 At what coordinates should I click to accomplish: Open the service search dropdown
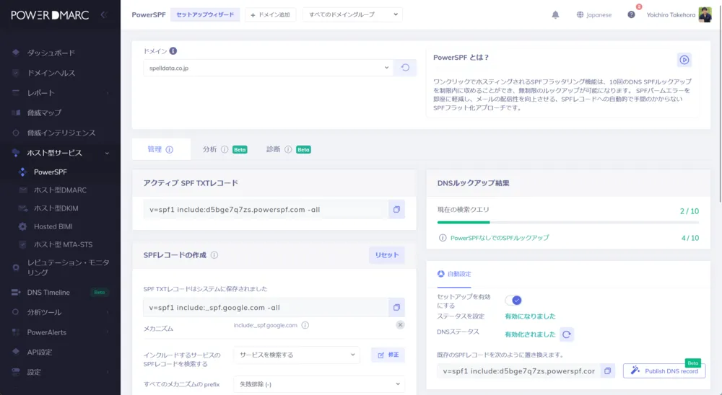pyautogui.click(x=296, y=355)
